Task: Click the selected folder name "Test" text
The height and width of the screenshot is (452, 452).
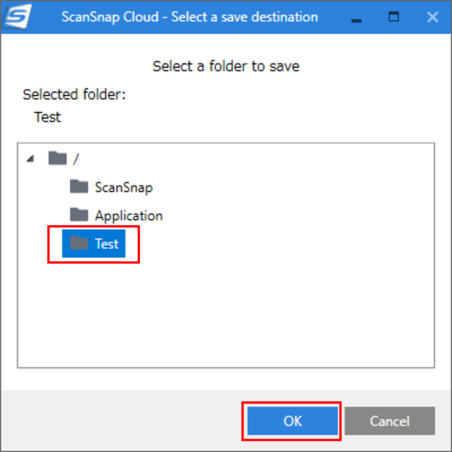Action: 48,117
